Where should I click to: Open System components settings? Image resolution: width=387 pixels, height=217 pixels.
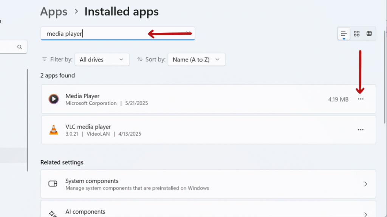(208, 184)
